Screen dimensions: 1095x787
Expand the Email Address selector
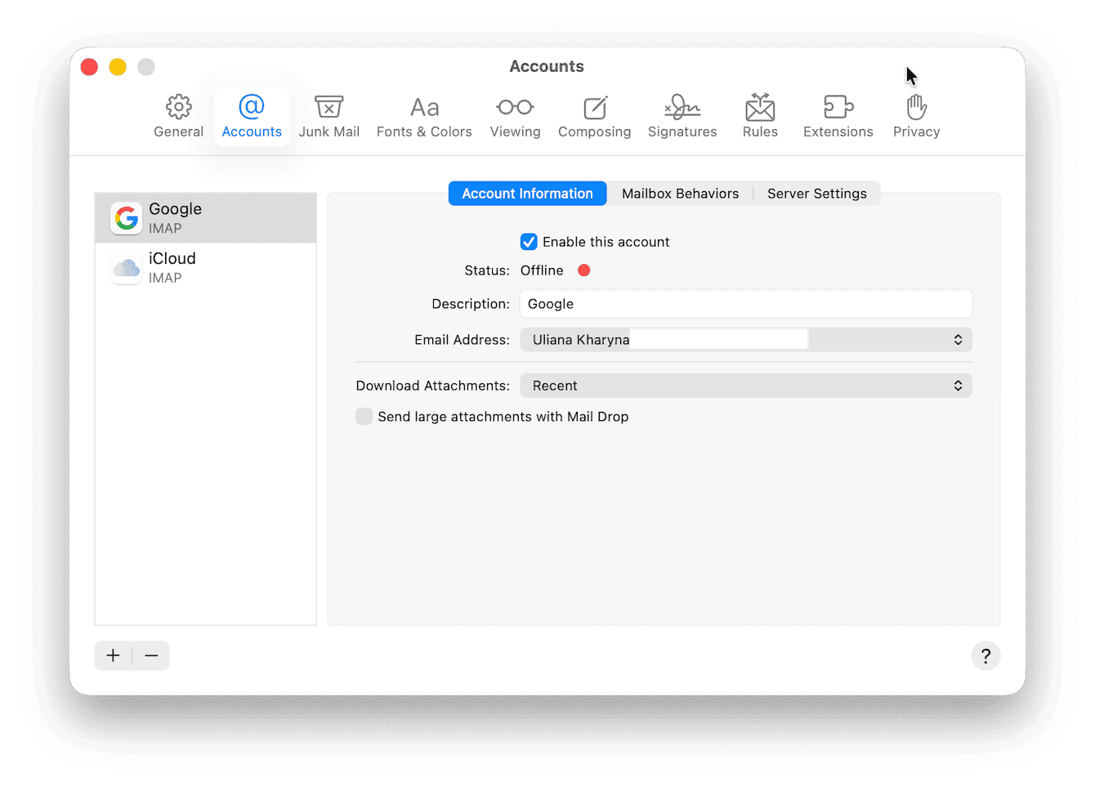957,339
